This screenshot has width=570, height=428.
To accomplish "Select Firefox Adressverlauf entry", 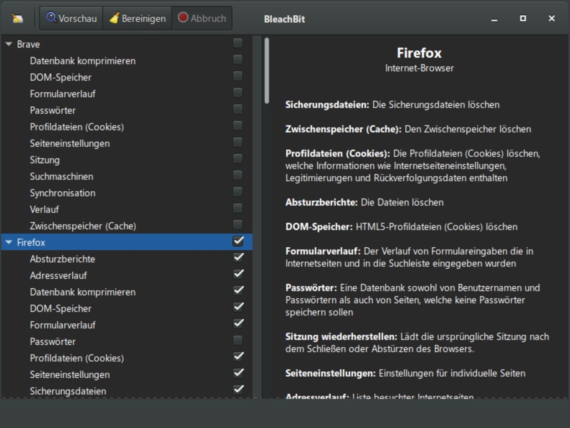I will pos(58,275).
